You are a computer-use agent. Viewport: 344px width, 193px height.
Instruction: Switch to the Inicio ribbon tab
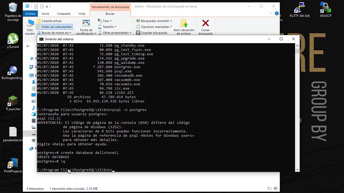coord(45,14)
